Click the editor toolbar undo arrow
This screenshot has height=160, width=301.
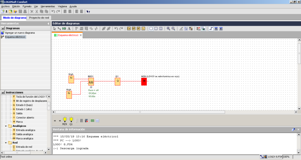(x=116, y=28)
